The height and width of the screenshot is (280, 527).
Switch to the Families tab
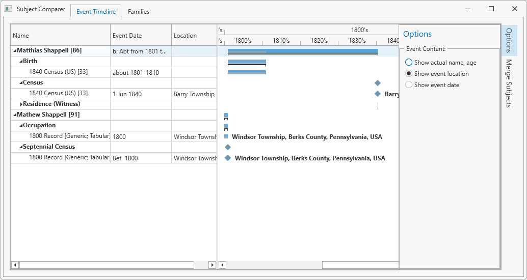[139, 12]
